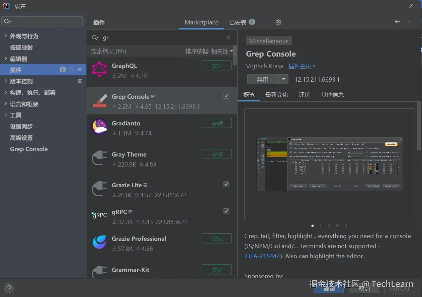Viewport: 422px width, 297px height.
Task: Switch to the 已安装 tab
Action: pos(242,22)
